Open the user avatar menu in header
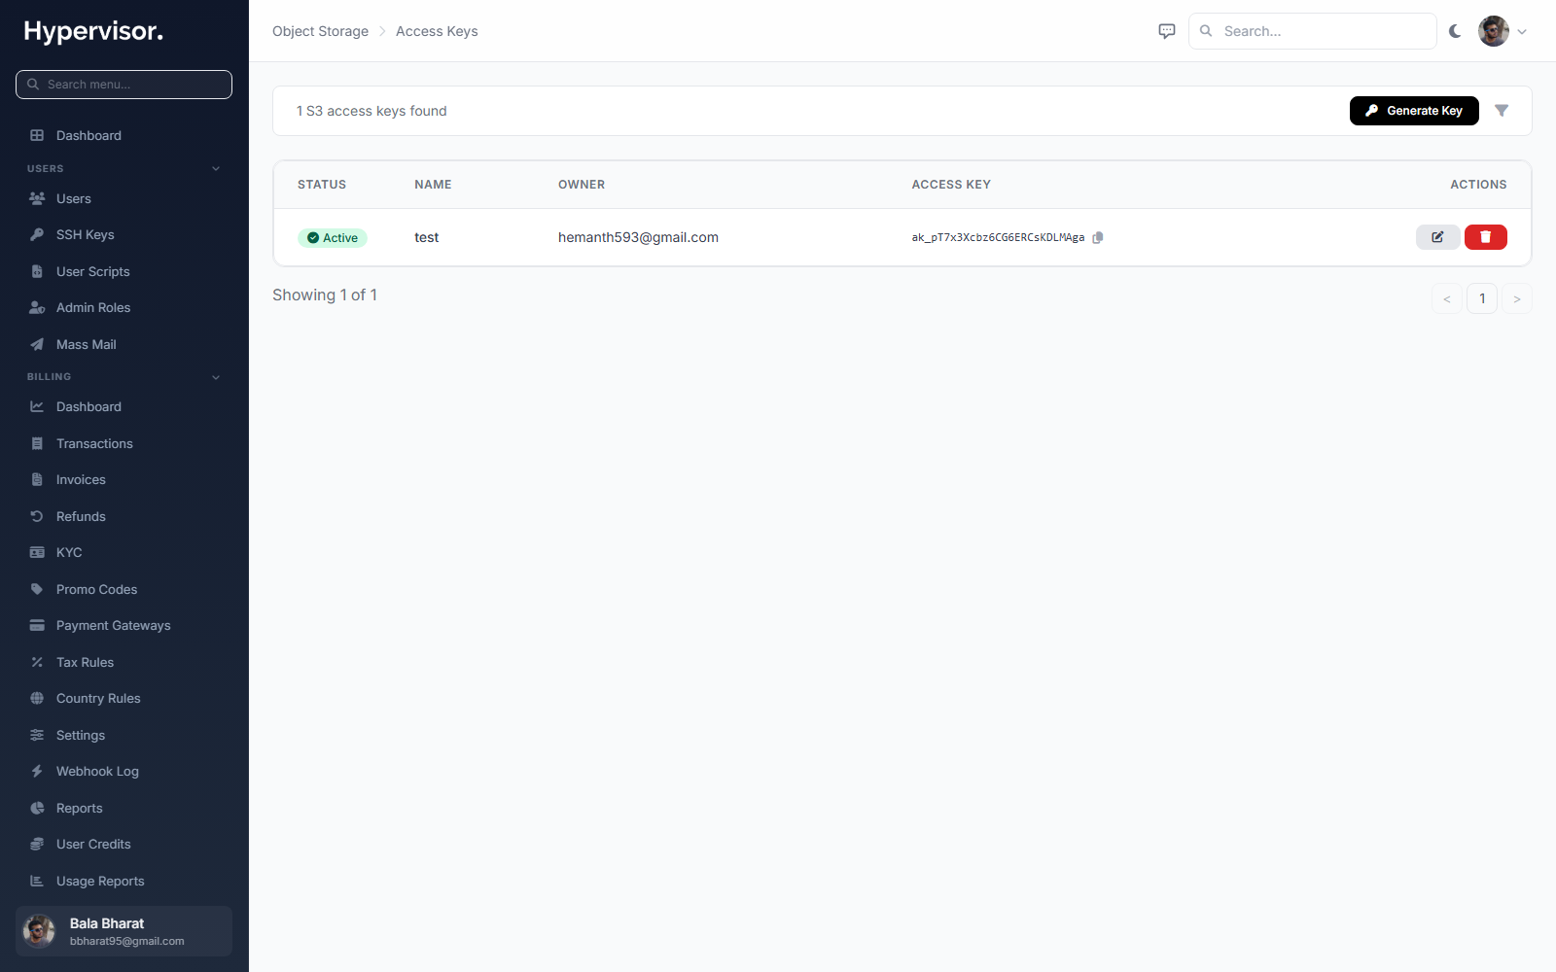1556x972 pixels. pyautogui.click(x=1503, y=31)
